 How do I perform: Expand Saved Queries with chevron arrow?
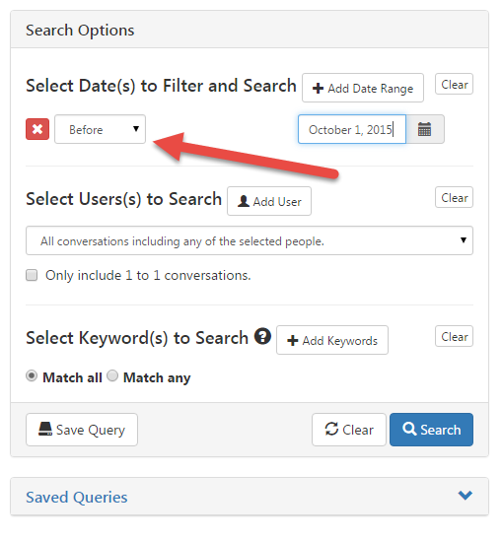466,496
